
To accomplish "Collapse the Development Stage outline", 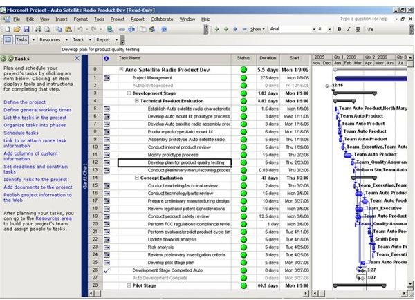I will pos(129,93).
